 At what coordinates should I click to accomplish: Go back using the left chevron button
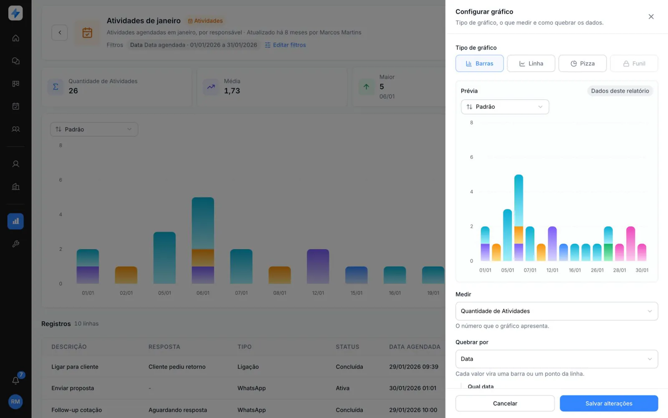(60, 33)
